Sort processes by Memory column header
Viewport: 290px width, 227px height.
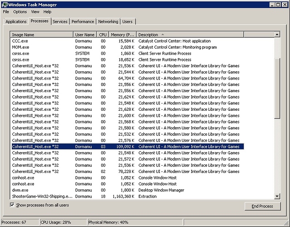click(122, 35)
